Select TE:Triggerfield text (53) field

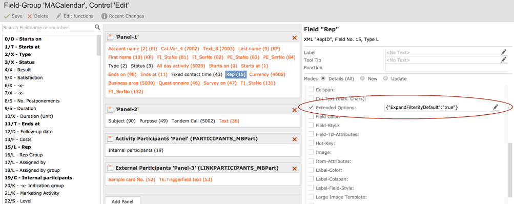pyautogui.click(x=186, y=179)
